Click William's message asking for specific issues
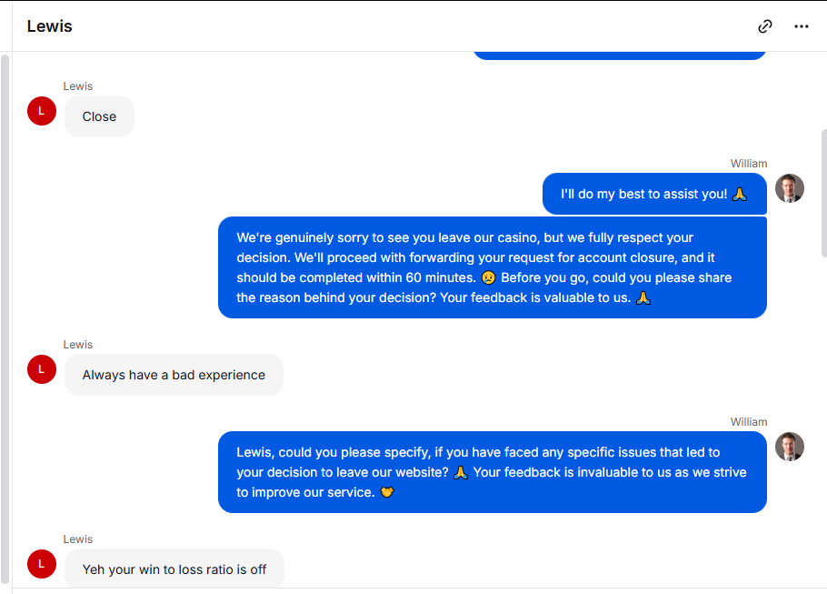This screenshot has width=827, height=594. coord(493,472)
